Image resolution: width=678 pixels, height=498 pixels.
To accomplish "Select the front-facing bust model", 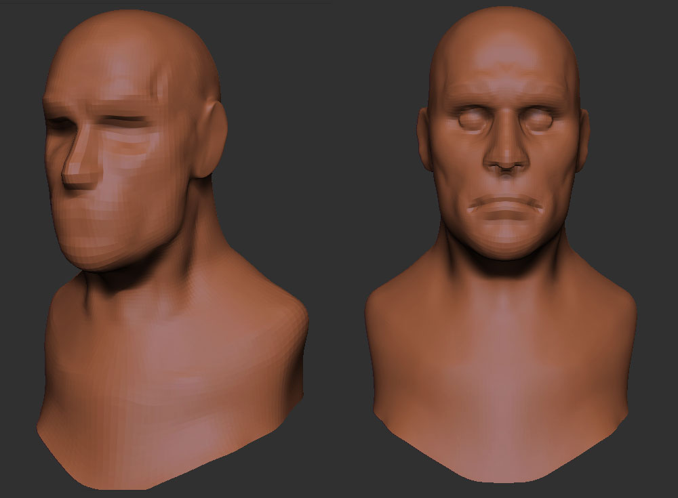I will [x=501, y=245].
